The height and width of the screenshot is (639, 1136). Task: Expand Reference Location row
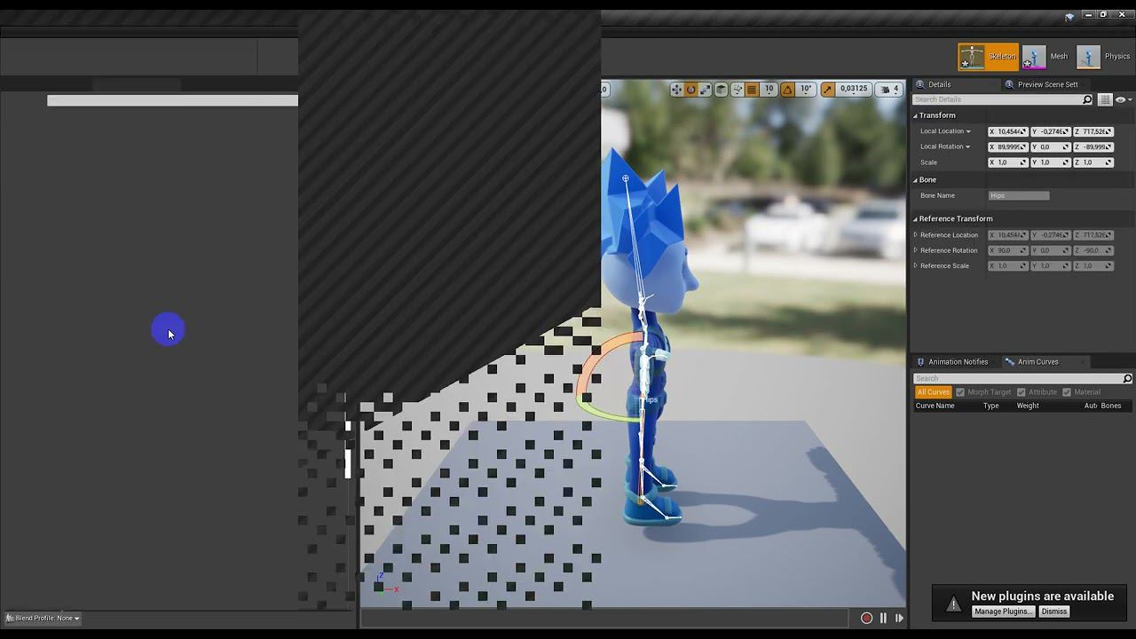click(x=916, y=235)
